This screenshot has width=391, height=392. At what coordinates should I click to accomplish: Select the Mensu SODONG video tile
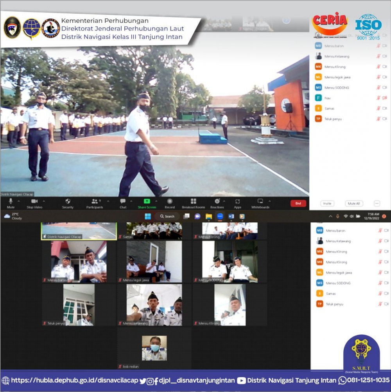click(230, 262)
